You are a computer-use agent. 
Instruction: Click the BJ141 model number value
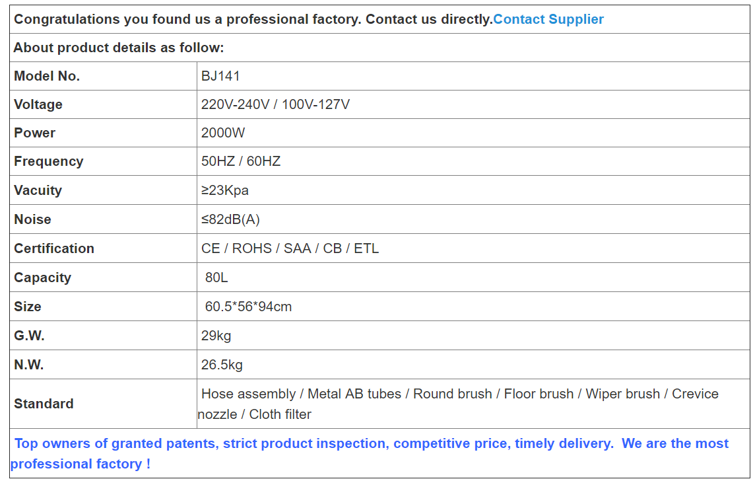220,76
